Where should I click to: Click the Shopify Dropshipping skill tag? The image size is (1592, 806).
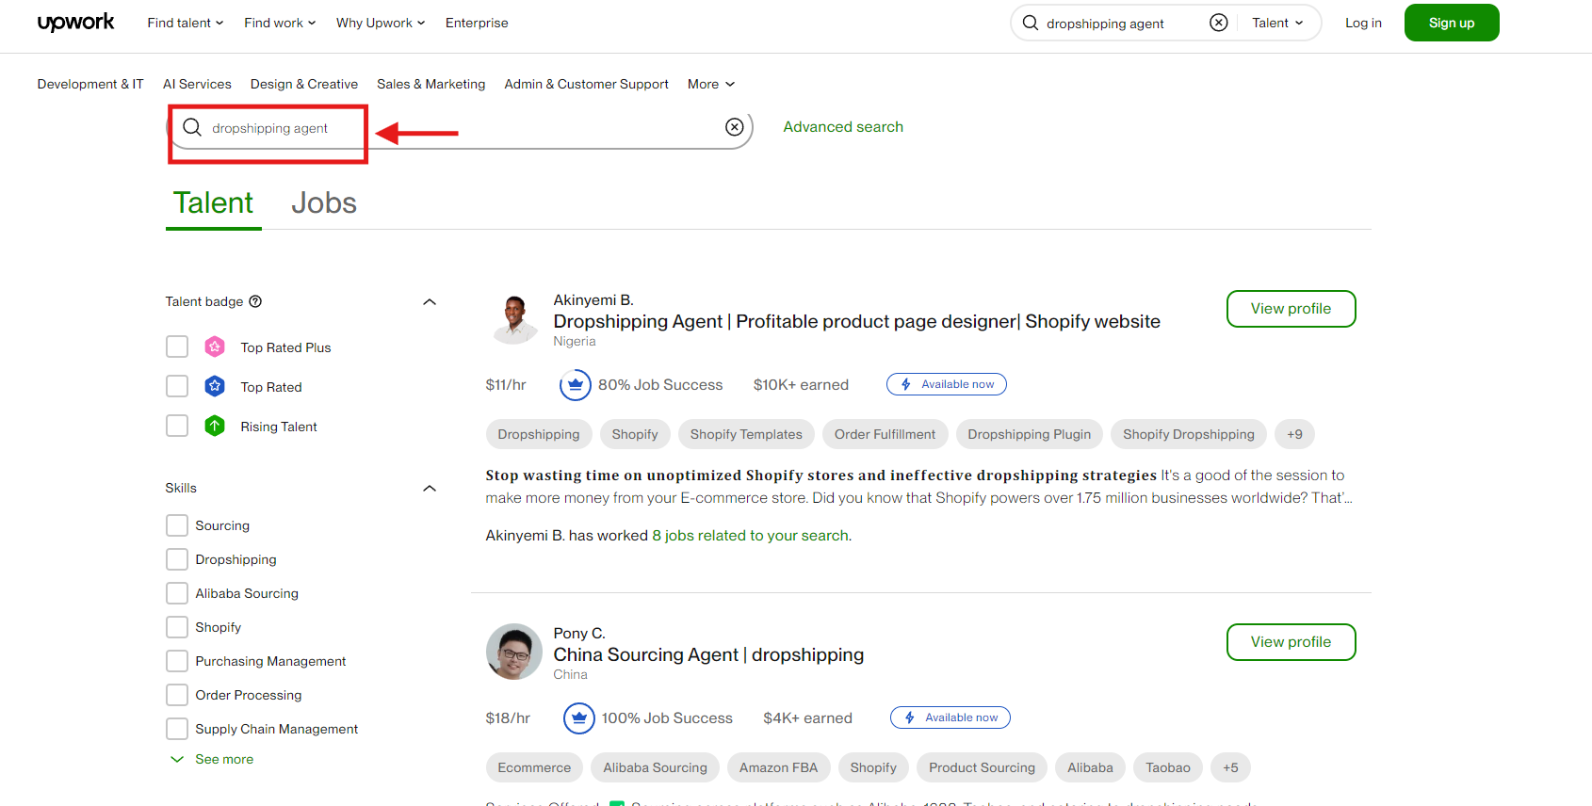click(1189, 434)
